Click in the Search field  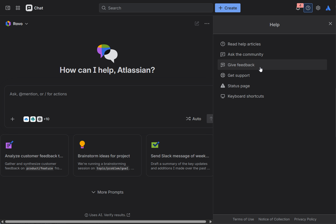tap(156, 8)
